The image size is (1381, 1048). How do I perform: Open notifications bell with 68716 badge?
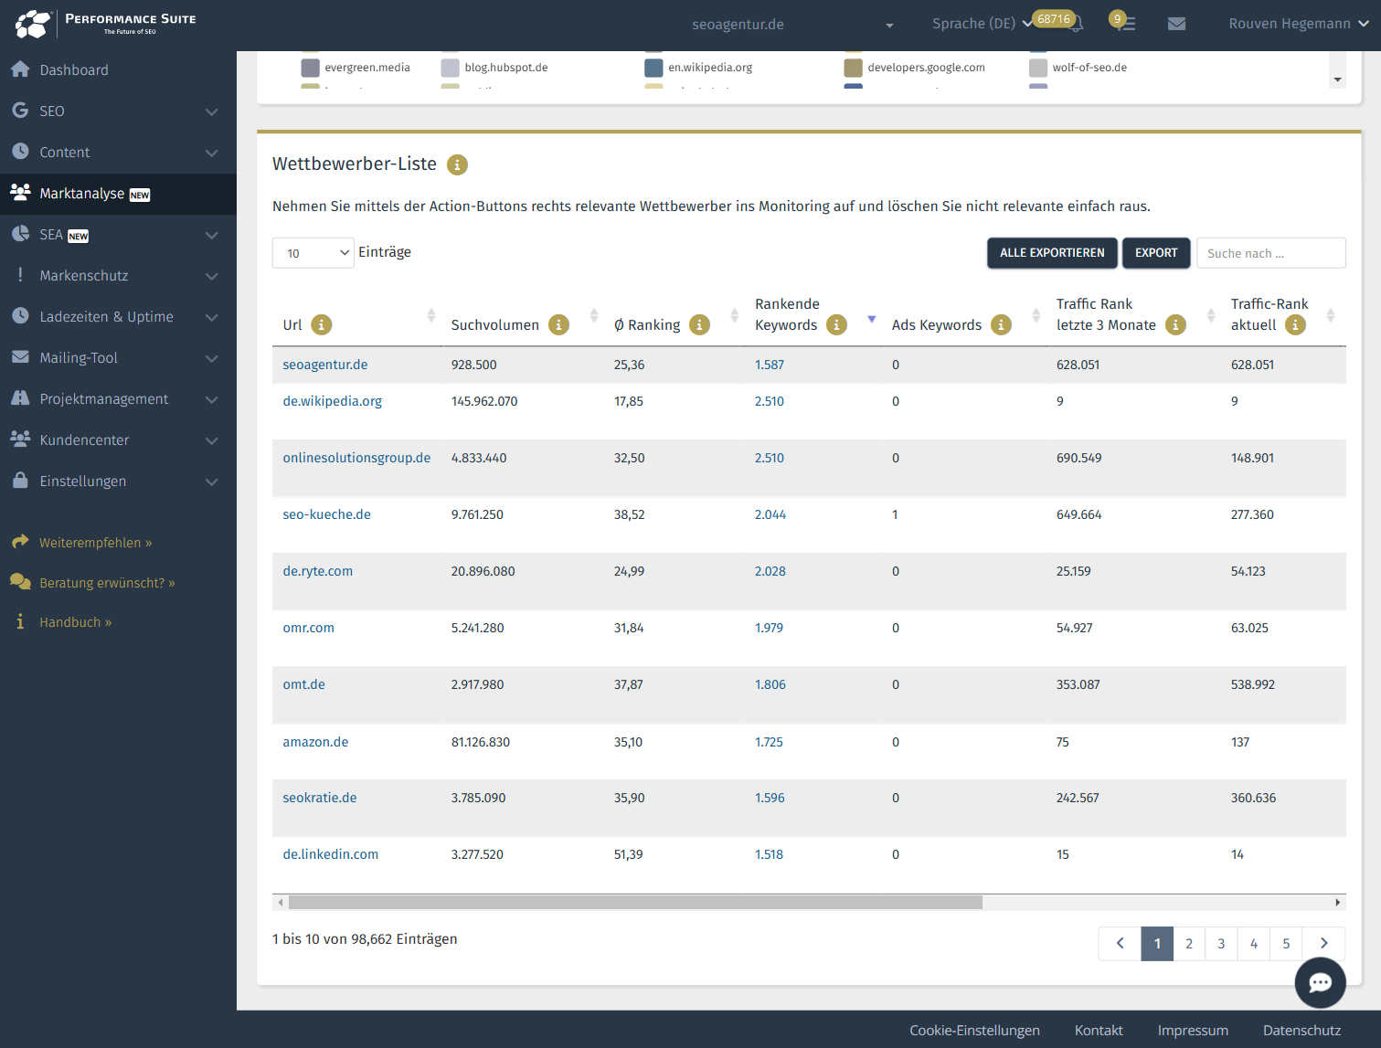(1076, 24)
